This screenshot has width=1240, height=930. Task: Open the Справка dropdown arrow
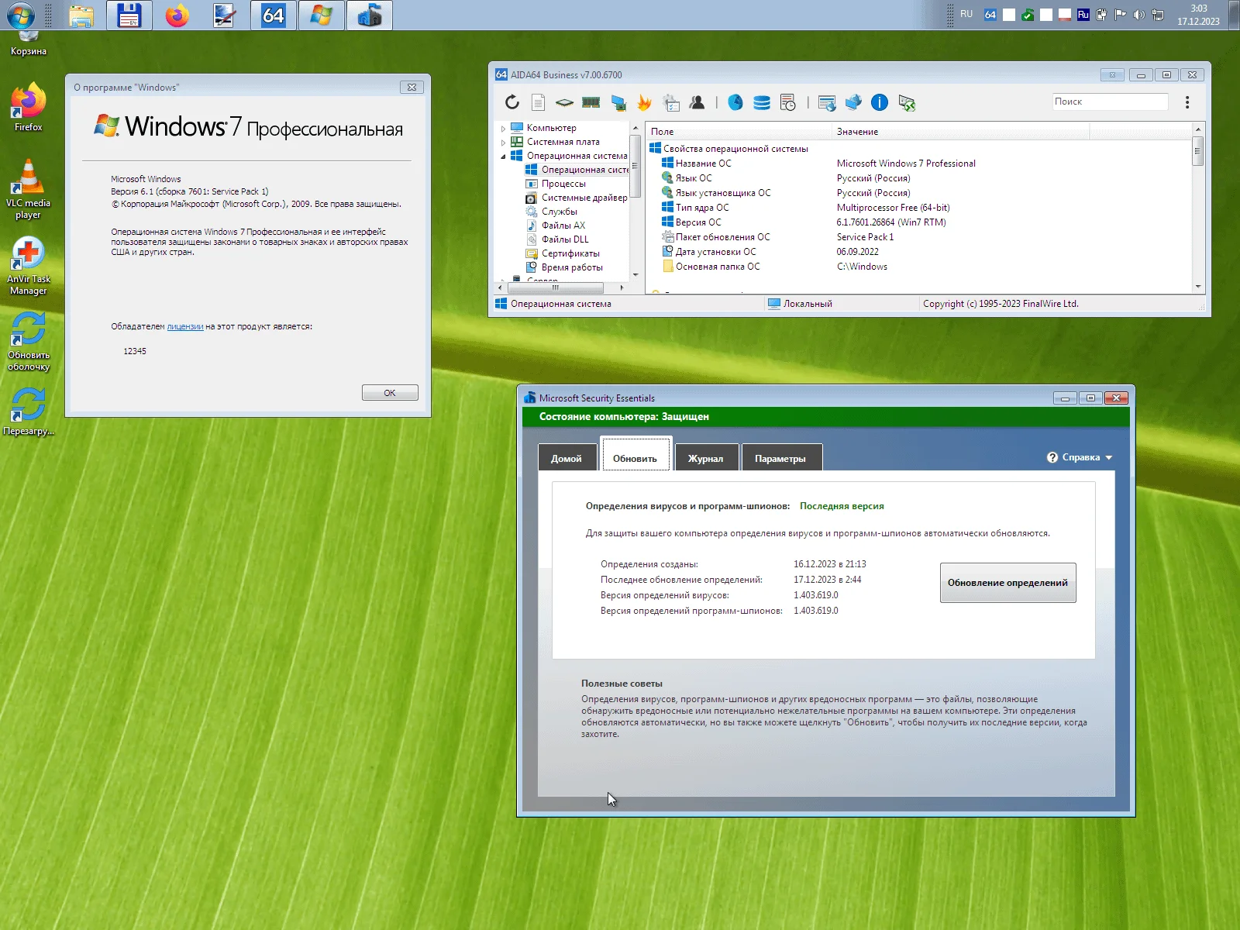1109,458
